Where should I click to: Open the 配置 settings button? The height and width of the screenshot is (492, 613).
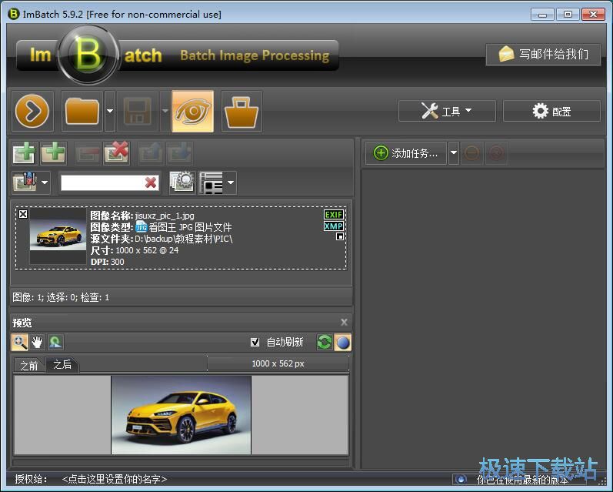(551, 111)
